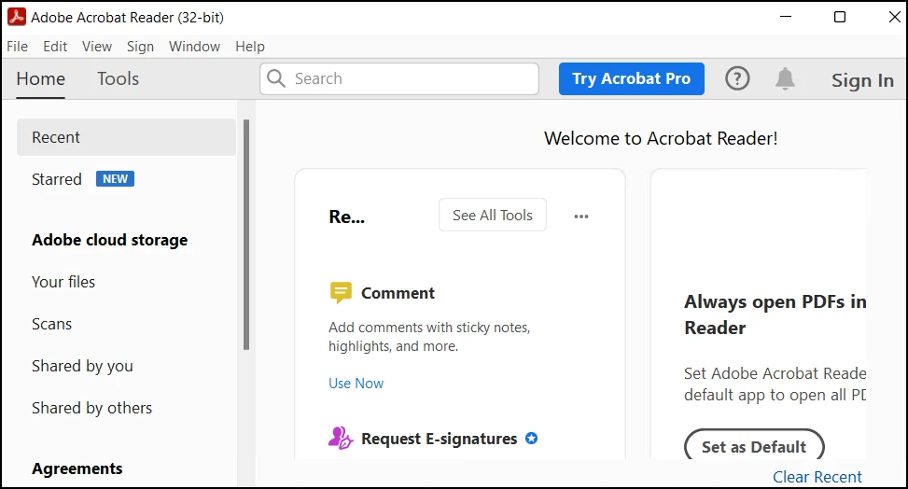The height and width of the screenshot is (489, 908).
Task: Minimize the Acrobat Reader window
Action: tap(786, 17)
